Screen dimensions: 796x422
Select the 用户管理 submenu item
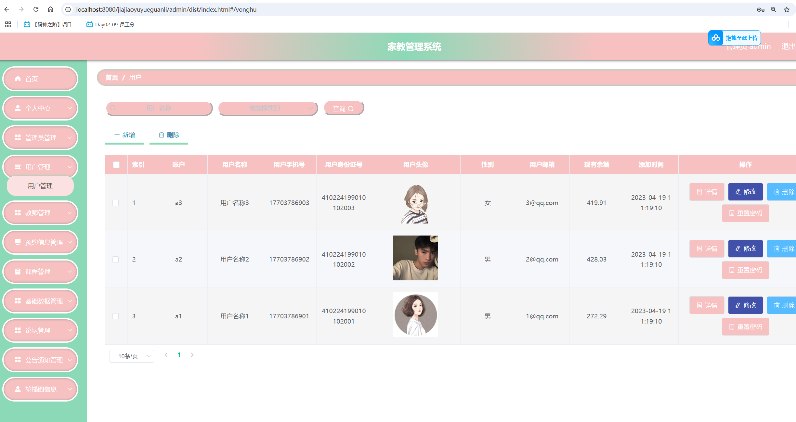40,186
